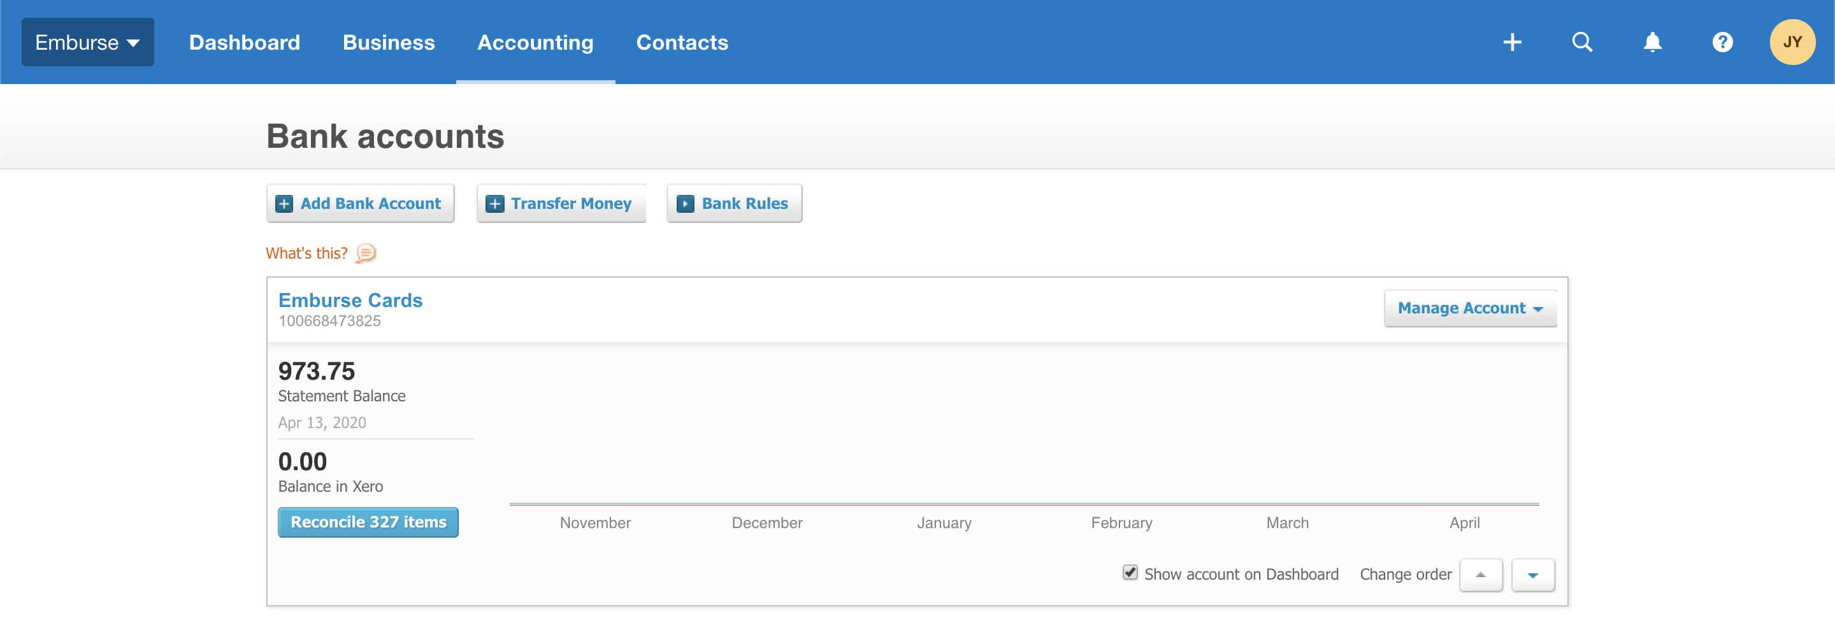Expand the Emburse organization dropdown
This screenshot has width=1835, height=623.
tap(88, 43)
